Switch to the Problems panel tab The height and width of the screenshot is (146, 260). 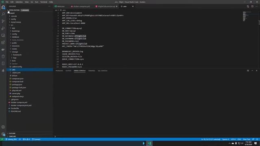point(59,71)
